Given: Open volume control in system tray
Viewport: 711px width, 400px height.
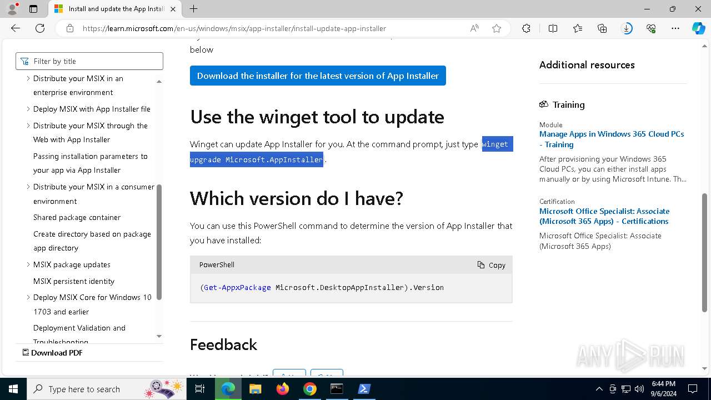Looking at the screenshot, I should (639, 389).
